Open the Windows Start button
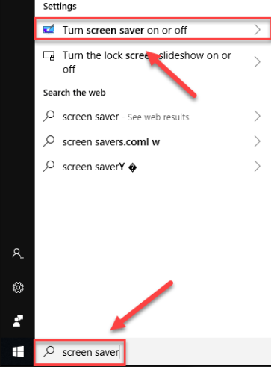Image resolution: width=271 pixels, height=367 pixels. (x=18, y=352)
